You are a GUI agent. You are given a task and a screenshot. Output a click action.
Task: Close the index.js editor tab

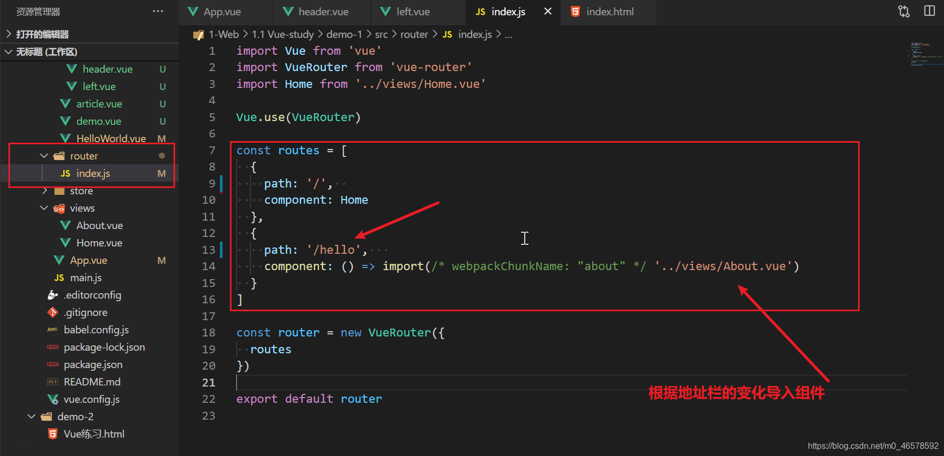click(548, 11)
